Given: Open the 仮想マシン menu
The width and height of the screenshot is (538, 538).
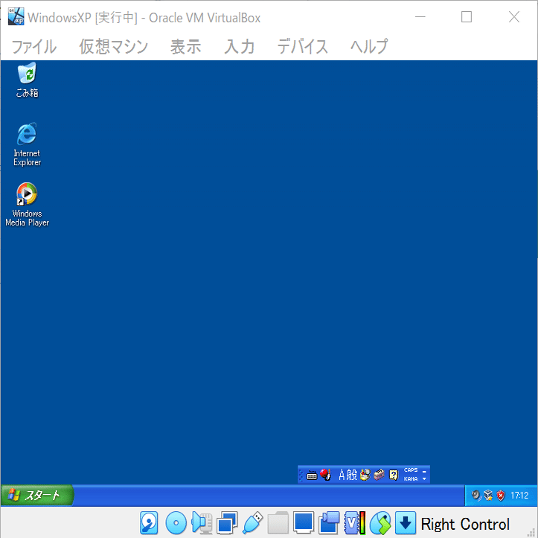Looking at the screenshot, I should 114,46.
